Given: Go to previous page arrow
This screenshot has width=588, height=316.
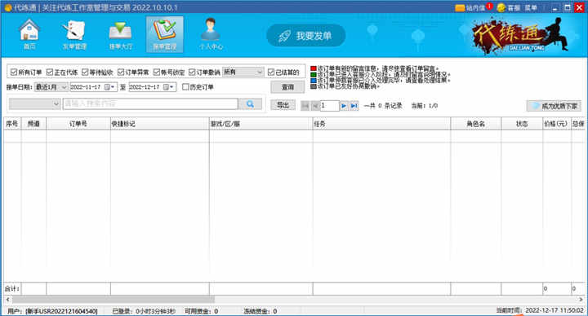Looking at the screenshot, I should pos(315,106).
